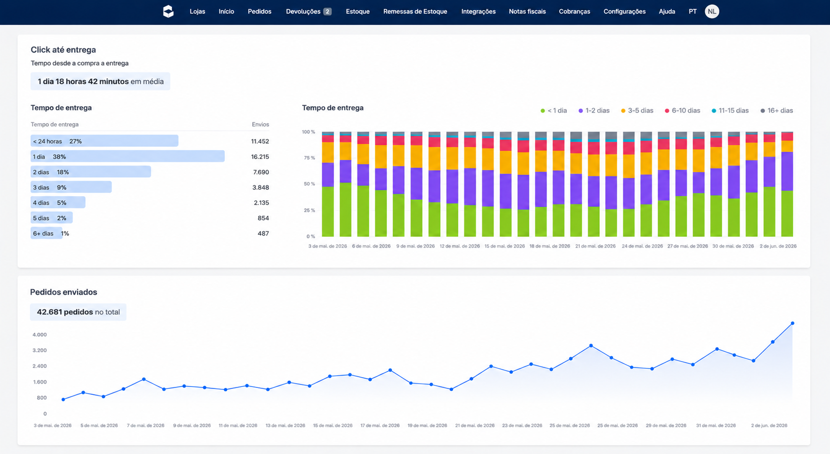Viewport: 830px width, 454px height.
Task: Click the '1 dia 18 horas 42 minutos' average badge
Action: coord(100,81)
